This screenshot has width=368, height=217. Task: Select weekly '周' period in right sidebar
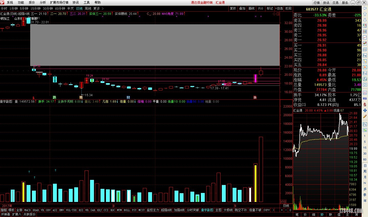(x=365, y=171)
